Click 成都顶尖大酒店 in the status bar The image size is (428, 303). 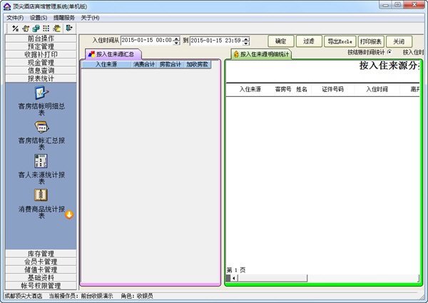click(x=24, y=296)
